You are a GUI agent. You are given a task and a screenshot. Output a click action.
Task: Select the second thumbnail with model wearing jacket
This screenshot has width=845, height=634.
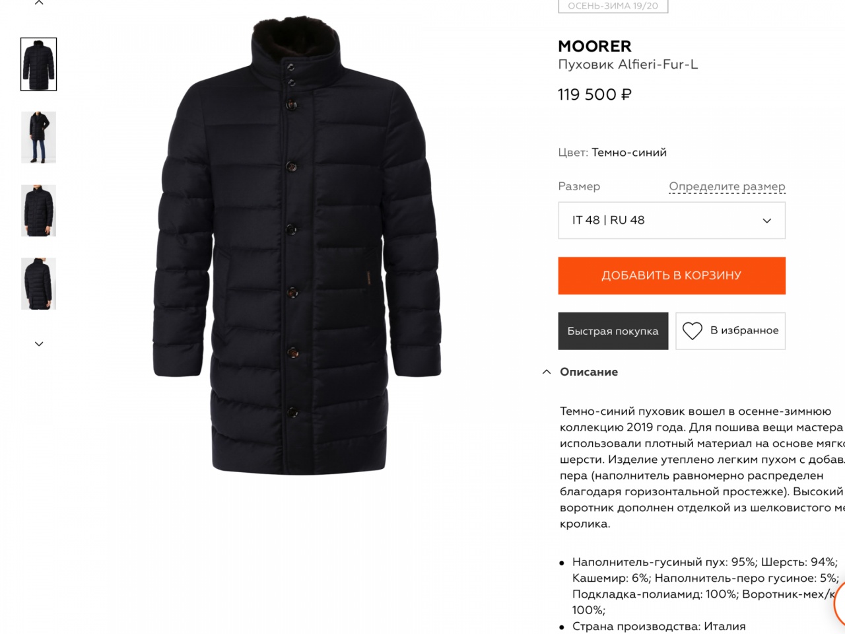(x=39, y=137)
